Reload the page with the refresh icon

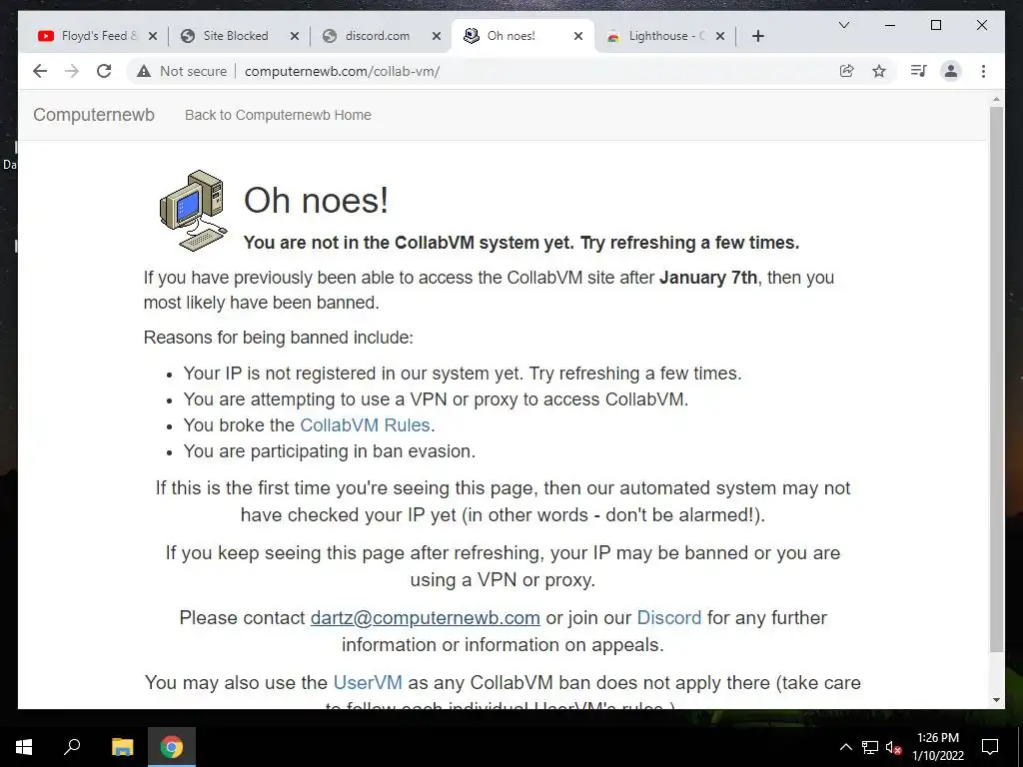tap(104, 71)
